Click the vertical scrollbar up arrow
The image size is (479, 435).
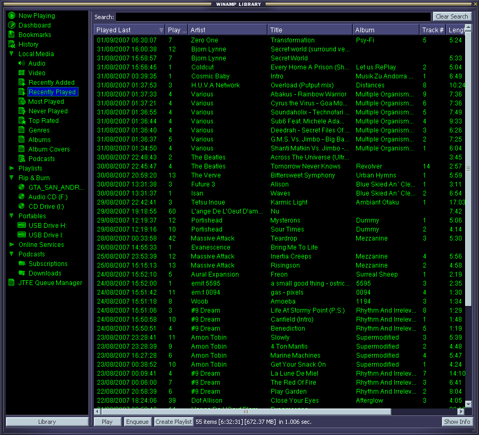(468, 28)
